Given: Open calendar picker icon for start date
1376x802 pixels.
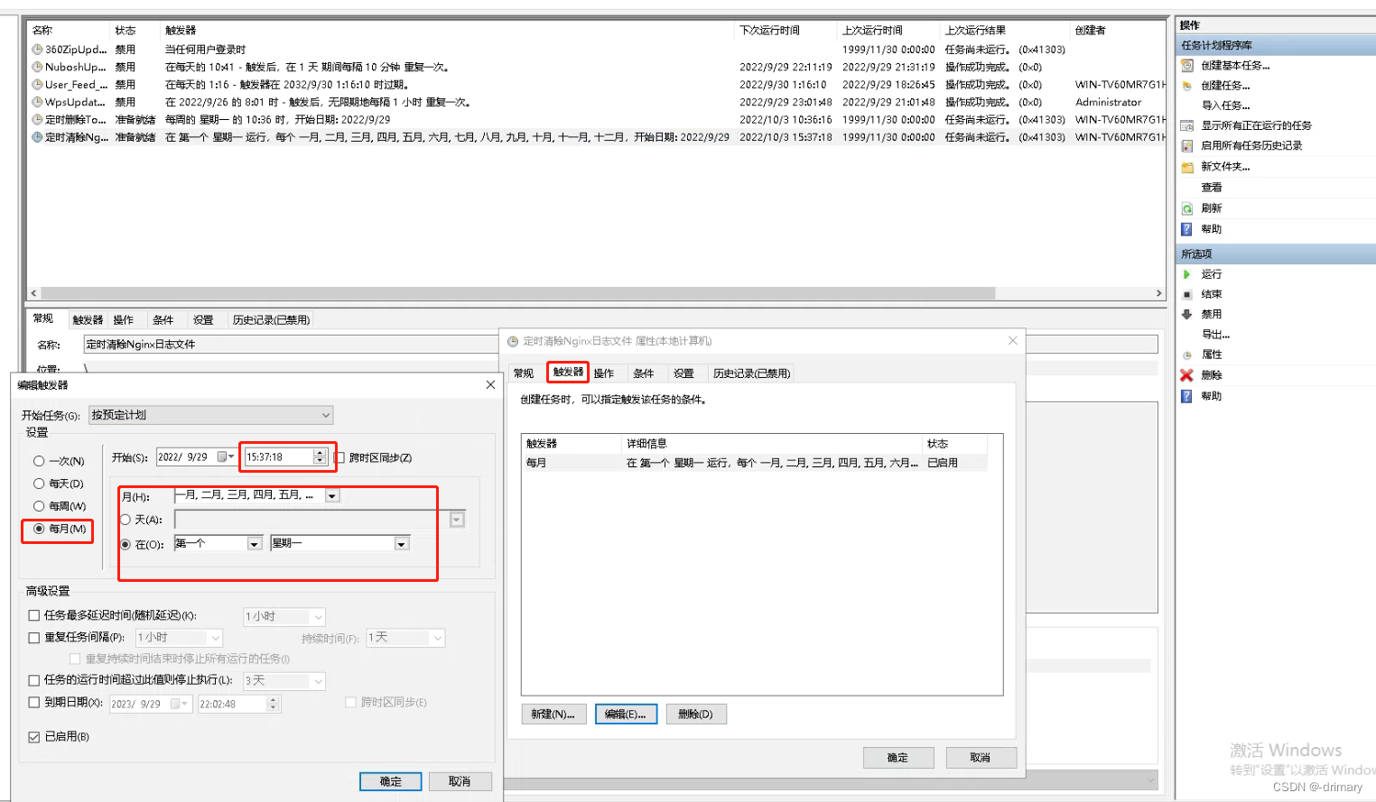Looking at the screenshot, I should pyautogui.click(x=226, y=457).
